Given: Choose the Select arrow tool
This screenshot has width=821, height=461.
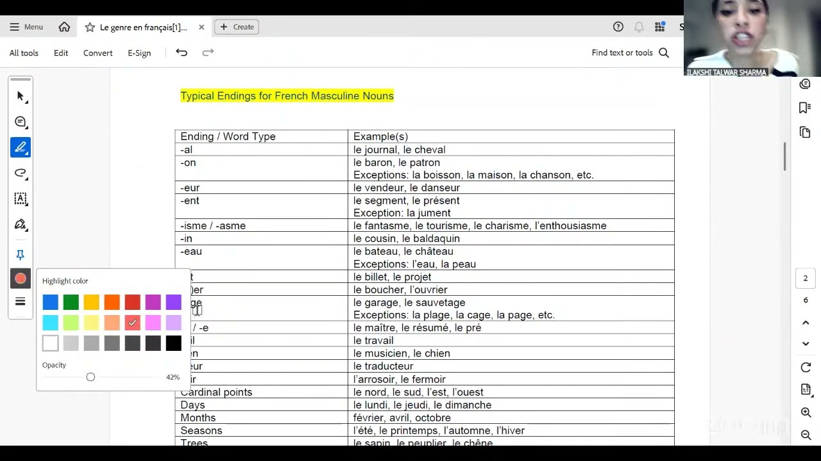Looking at the screenshot, I should pyautogui.click(x=21, y=96).
